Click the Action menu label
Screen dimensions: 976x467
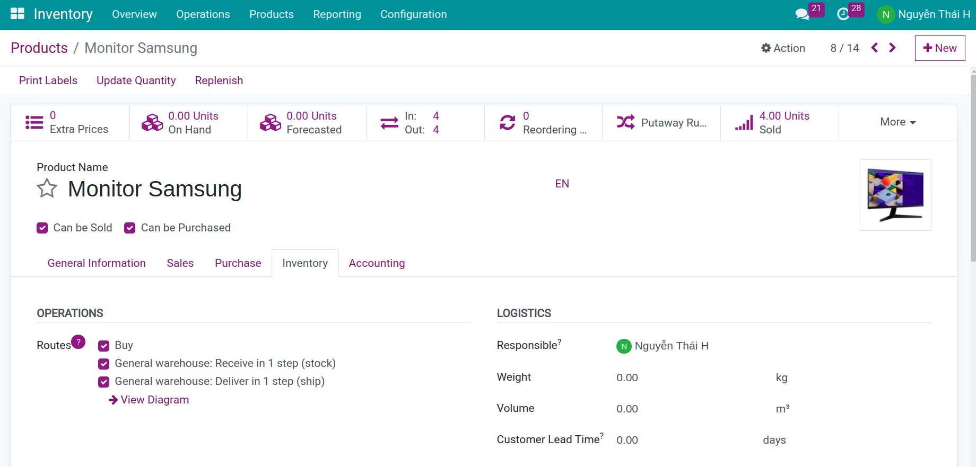tap(789, 48)
